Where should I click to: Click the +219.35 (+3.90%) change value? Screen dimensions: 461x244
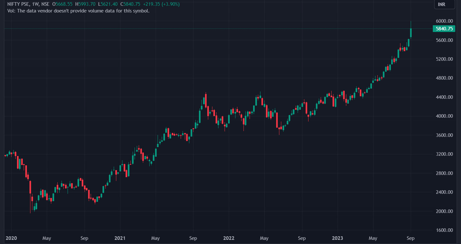[162, 4]
